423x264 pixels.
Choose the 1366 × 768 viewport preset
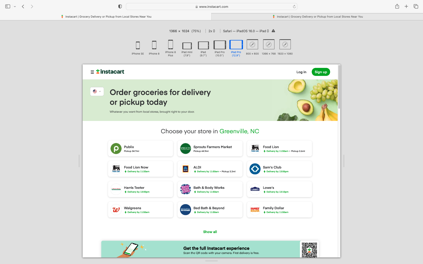click(269, 47)
